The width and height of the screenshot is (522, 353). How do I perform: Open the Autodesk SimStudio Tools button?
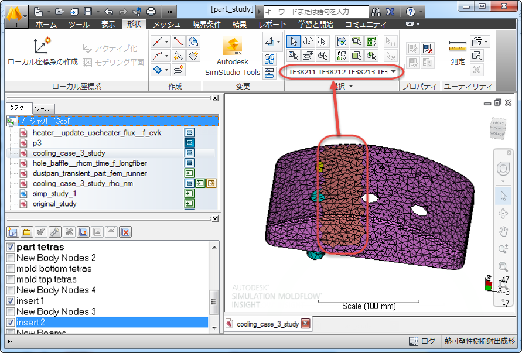point(233,56)
